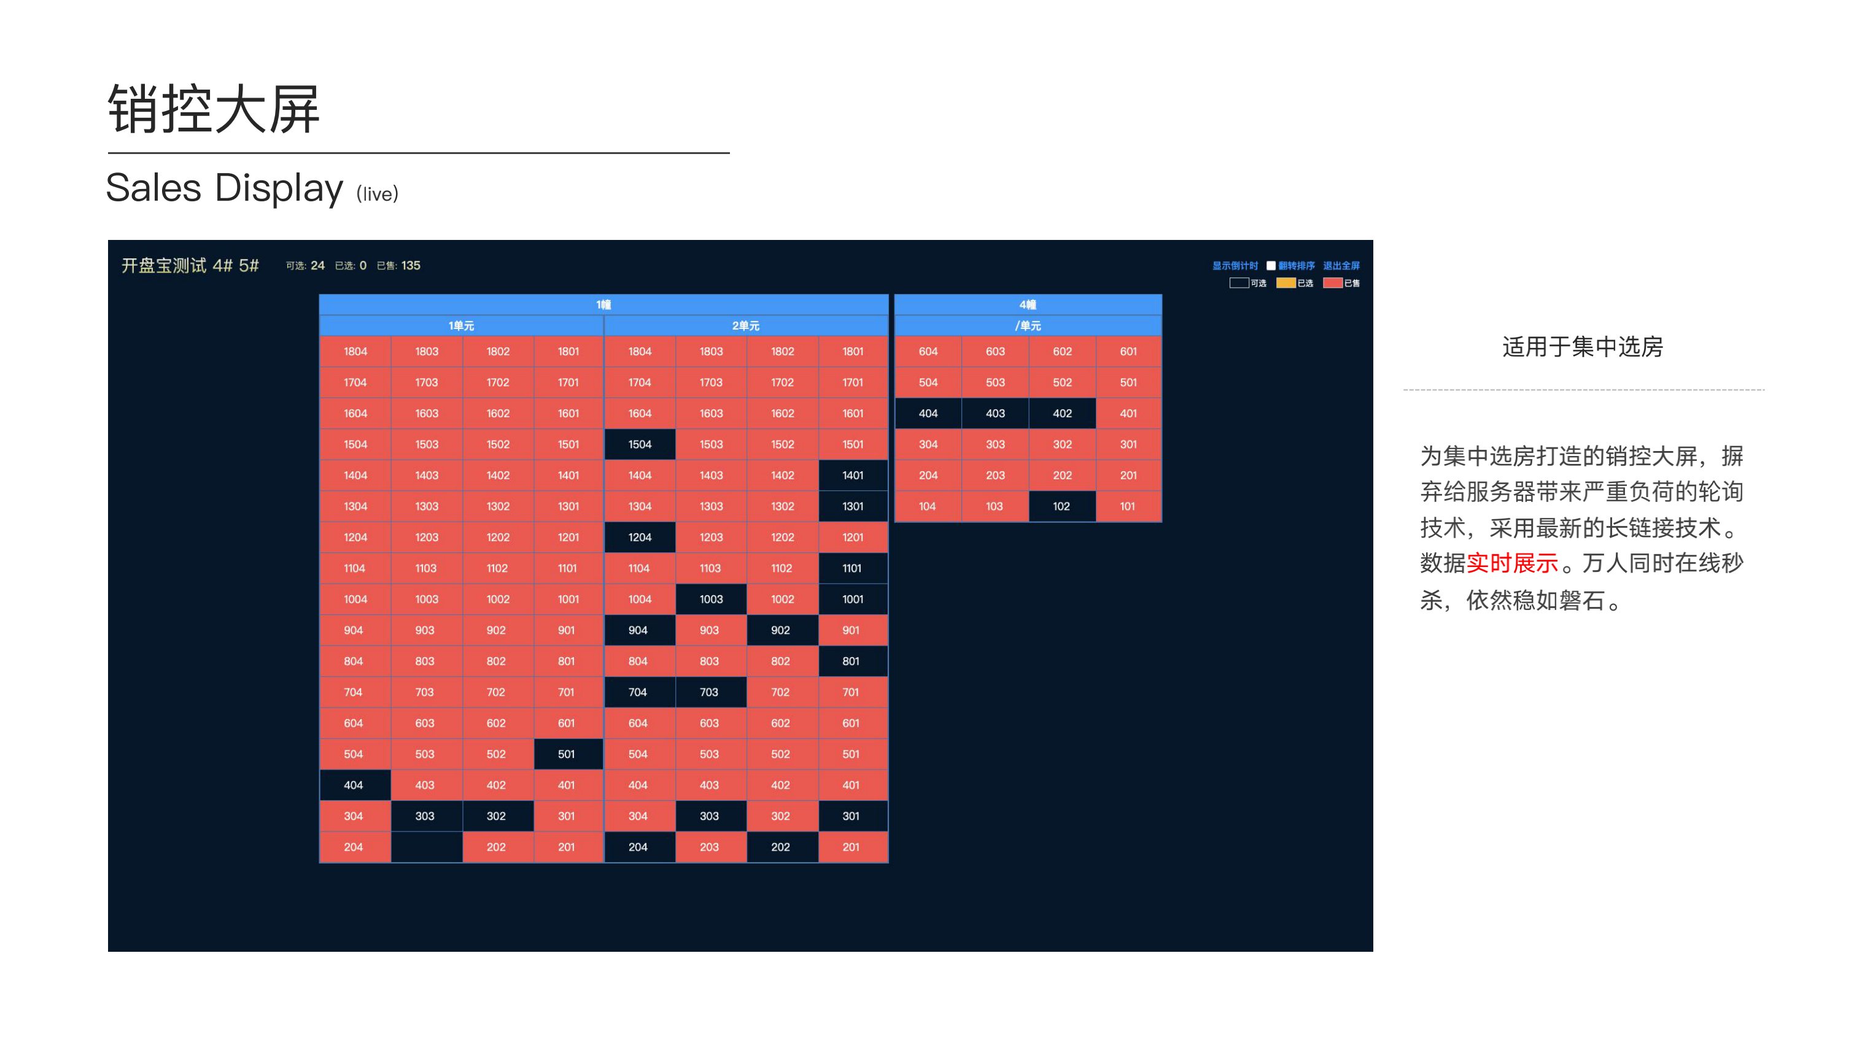Click the 1单元 unit header
Viewport: 1854px width, 1042px height.
click(x=460, y=326)
